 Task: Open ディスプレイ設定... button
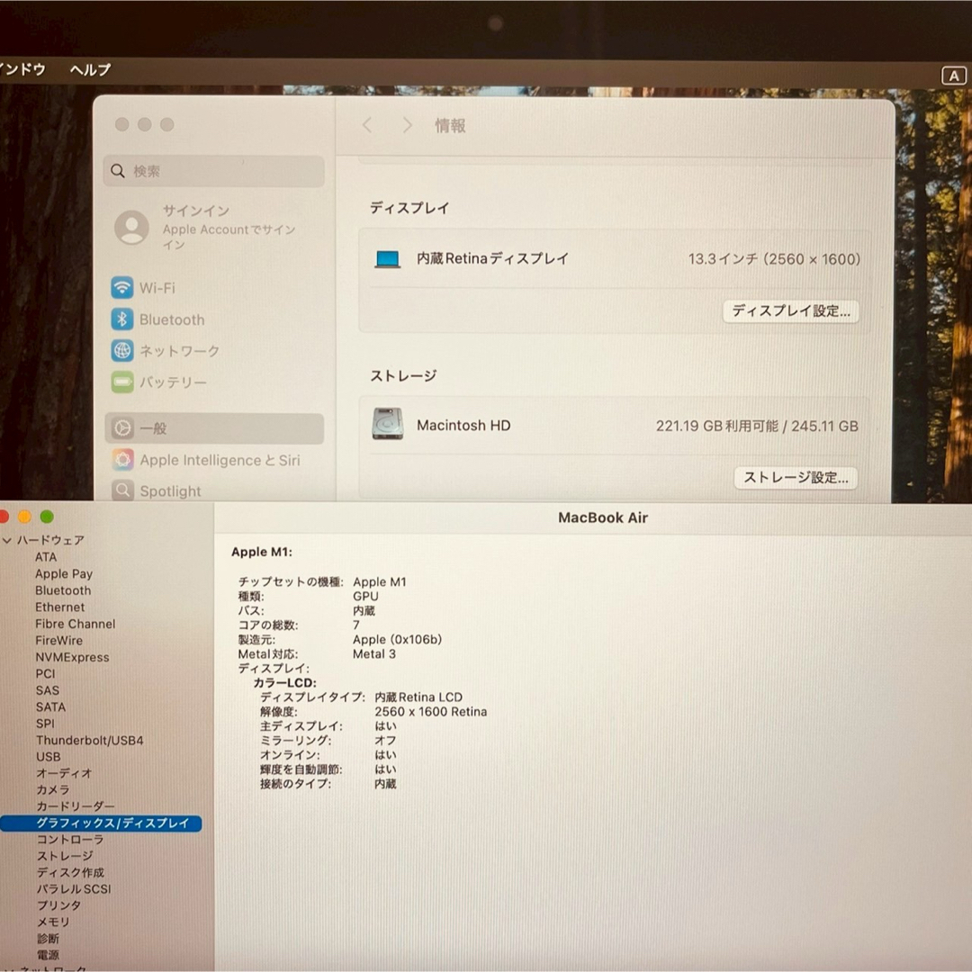[790, 310]
